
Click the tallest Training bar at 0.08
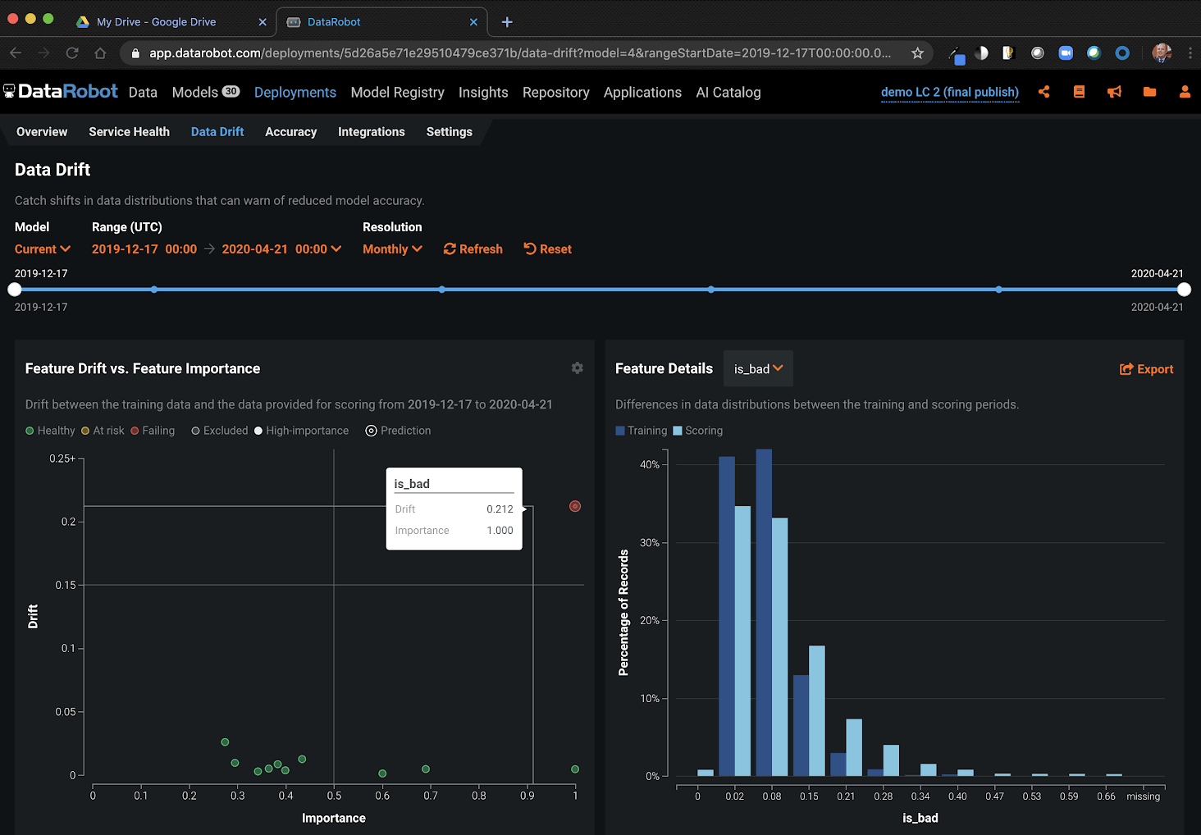(764, 612)
